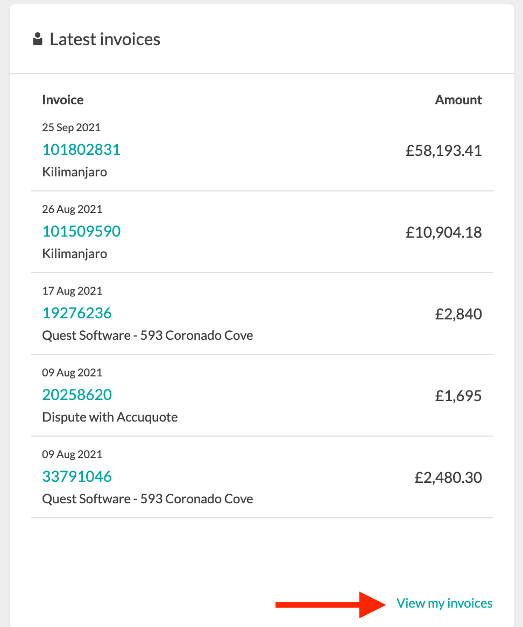This screenshot has width=523, height=627.
Task: Click the Latest invoices heading
Action: 105,39
